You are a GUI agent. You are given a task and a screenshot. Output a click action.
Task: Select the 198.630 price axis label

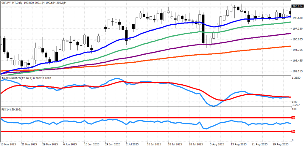click(298, 18)
